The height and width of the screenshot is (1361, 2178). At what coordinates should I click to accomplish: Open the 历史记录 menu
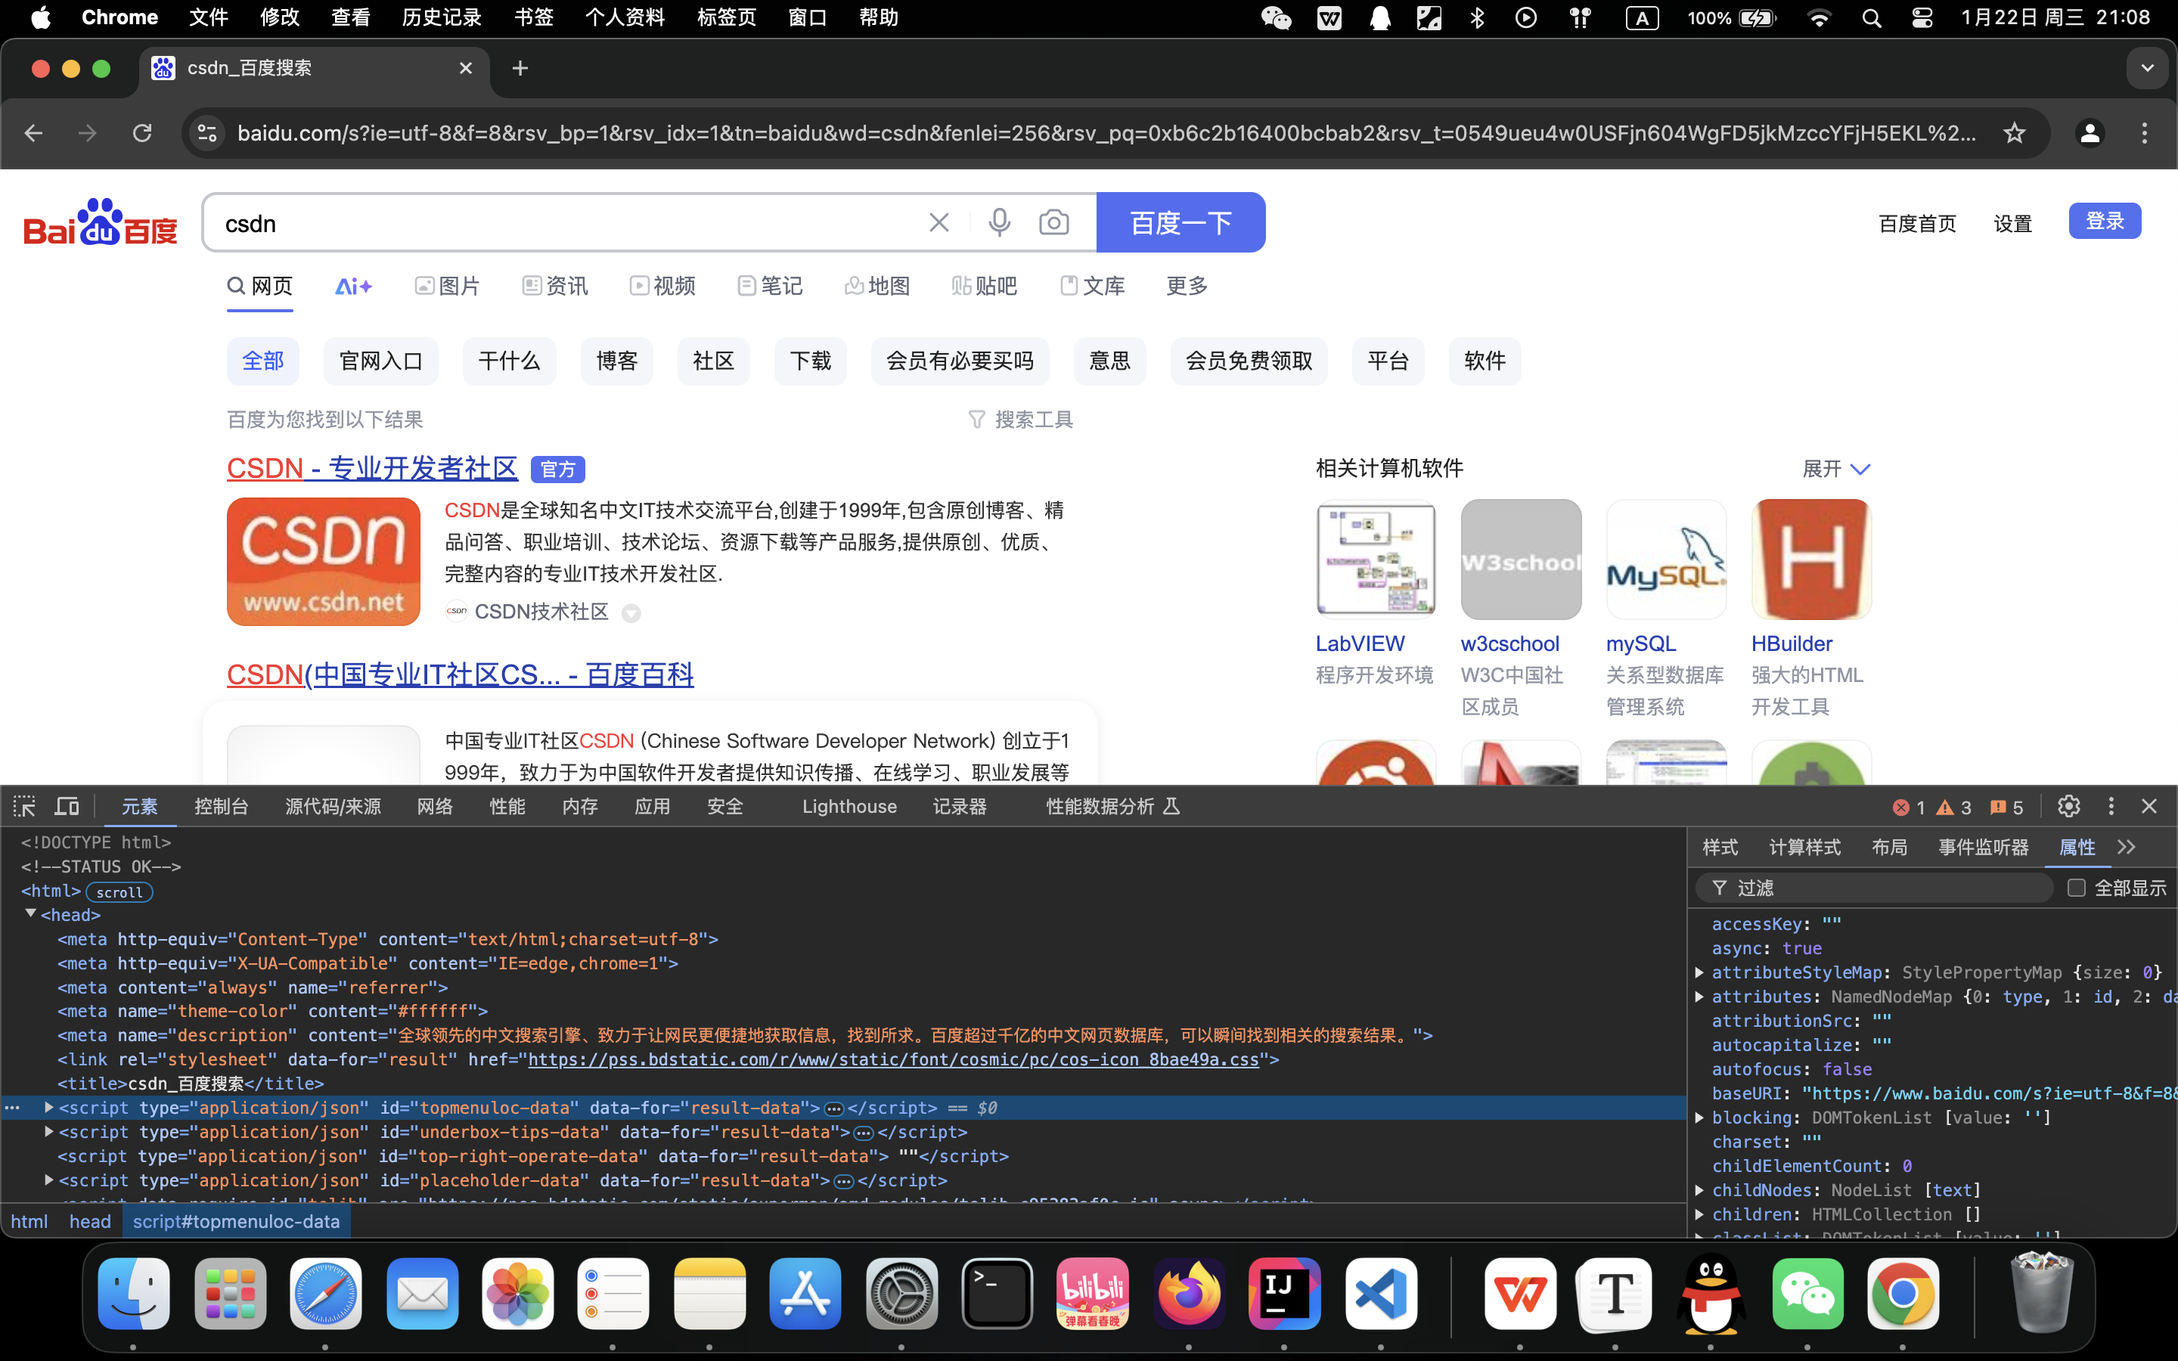(442, 18)
